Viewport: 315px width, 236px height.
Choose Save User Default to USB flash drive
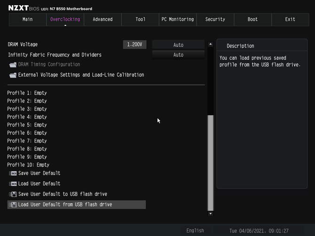pyautogui.click(x=63, y=194)
